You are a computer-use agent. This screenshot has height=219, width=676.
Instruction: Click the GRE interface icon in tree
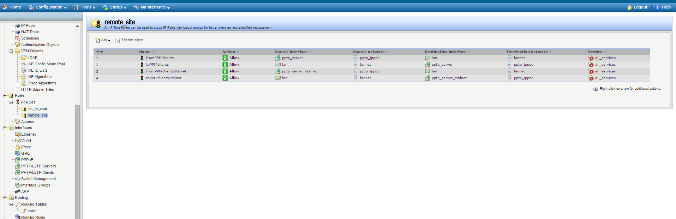click(17, 153)
